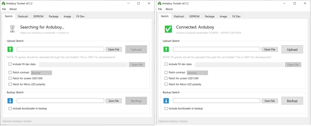
Task: Click upload sketch path field in right window
Action: (x=216, y=49)
